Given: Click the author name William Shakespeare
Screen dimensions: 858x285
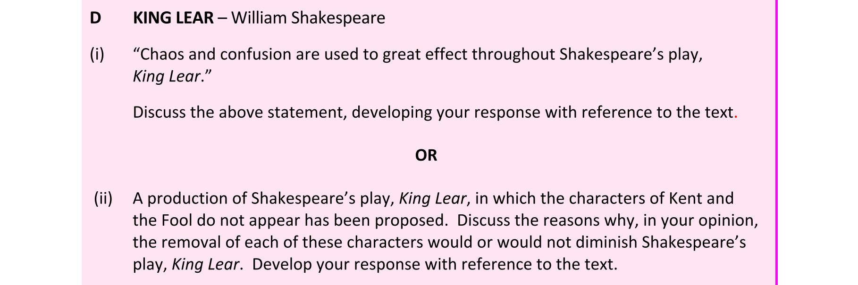Looking at the screenshot, I should [308, 18].
